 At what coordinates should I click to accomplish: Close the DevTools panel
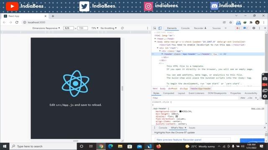(x=265, y=28)
